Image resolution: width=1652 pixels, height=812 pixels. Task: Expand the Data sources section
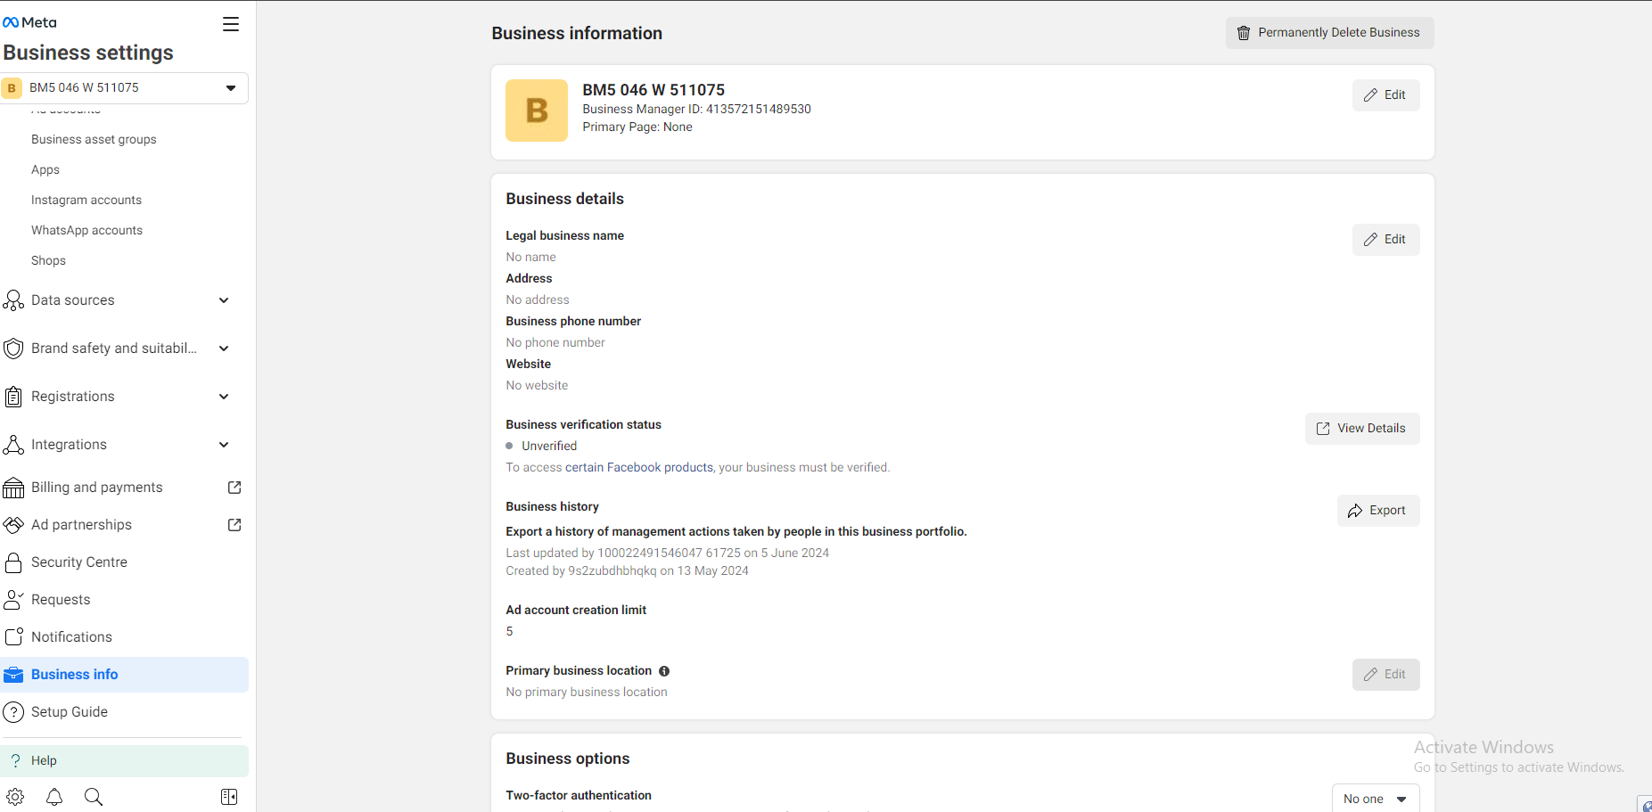(x=224, y=300)
